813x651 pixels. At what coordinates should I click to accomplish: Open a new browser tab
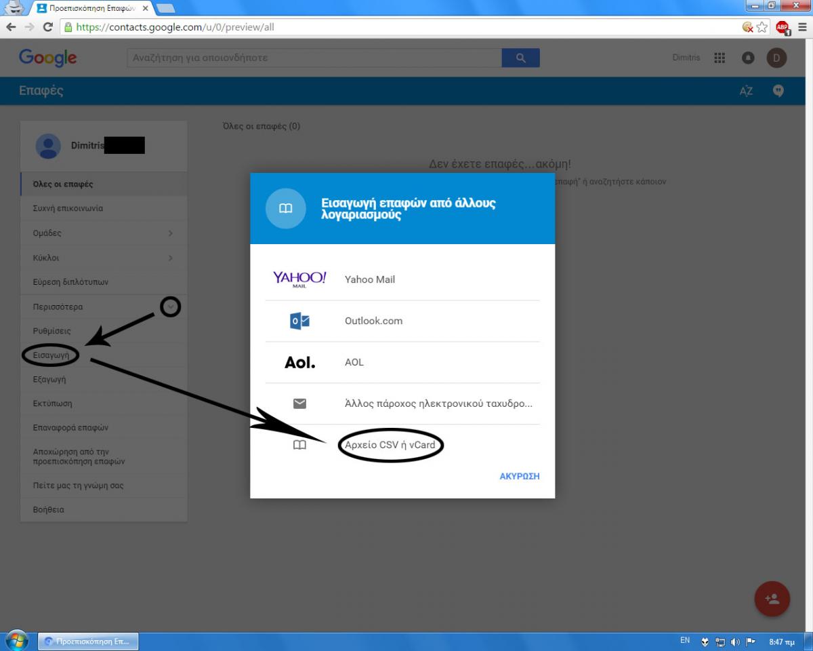(x=166, y=8)
